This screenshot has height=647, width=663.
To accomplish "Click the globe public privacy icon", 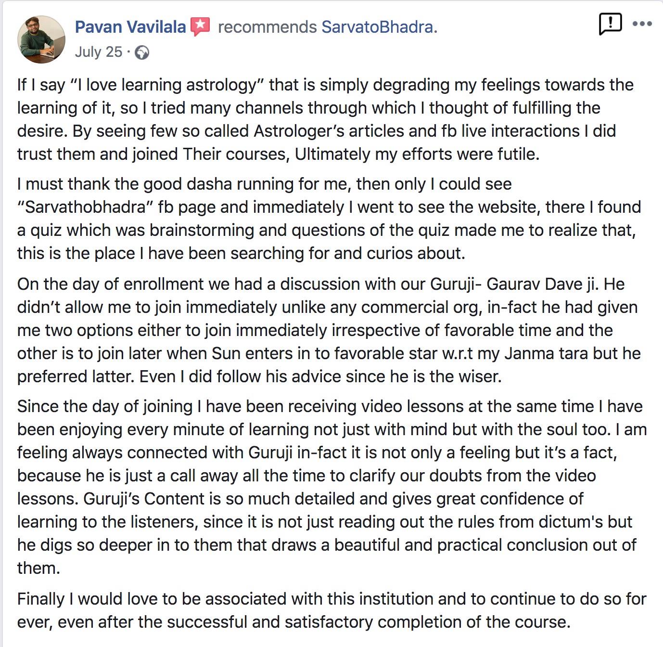I will click(142, 52).
